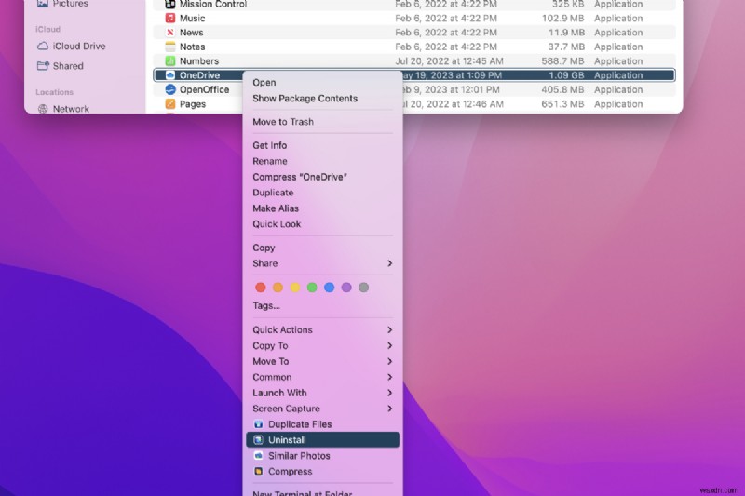Apply the gray tag color
Viewport: 745px width, 496px height.
(x=363, y=288)
